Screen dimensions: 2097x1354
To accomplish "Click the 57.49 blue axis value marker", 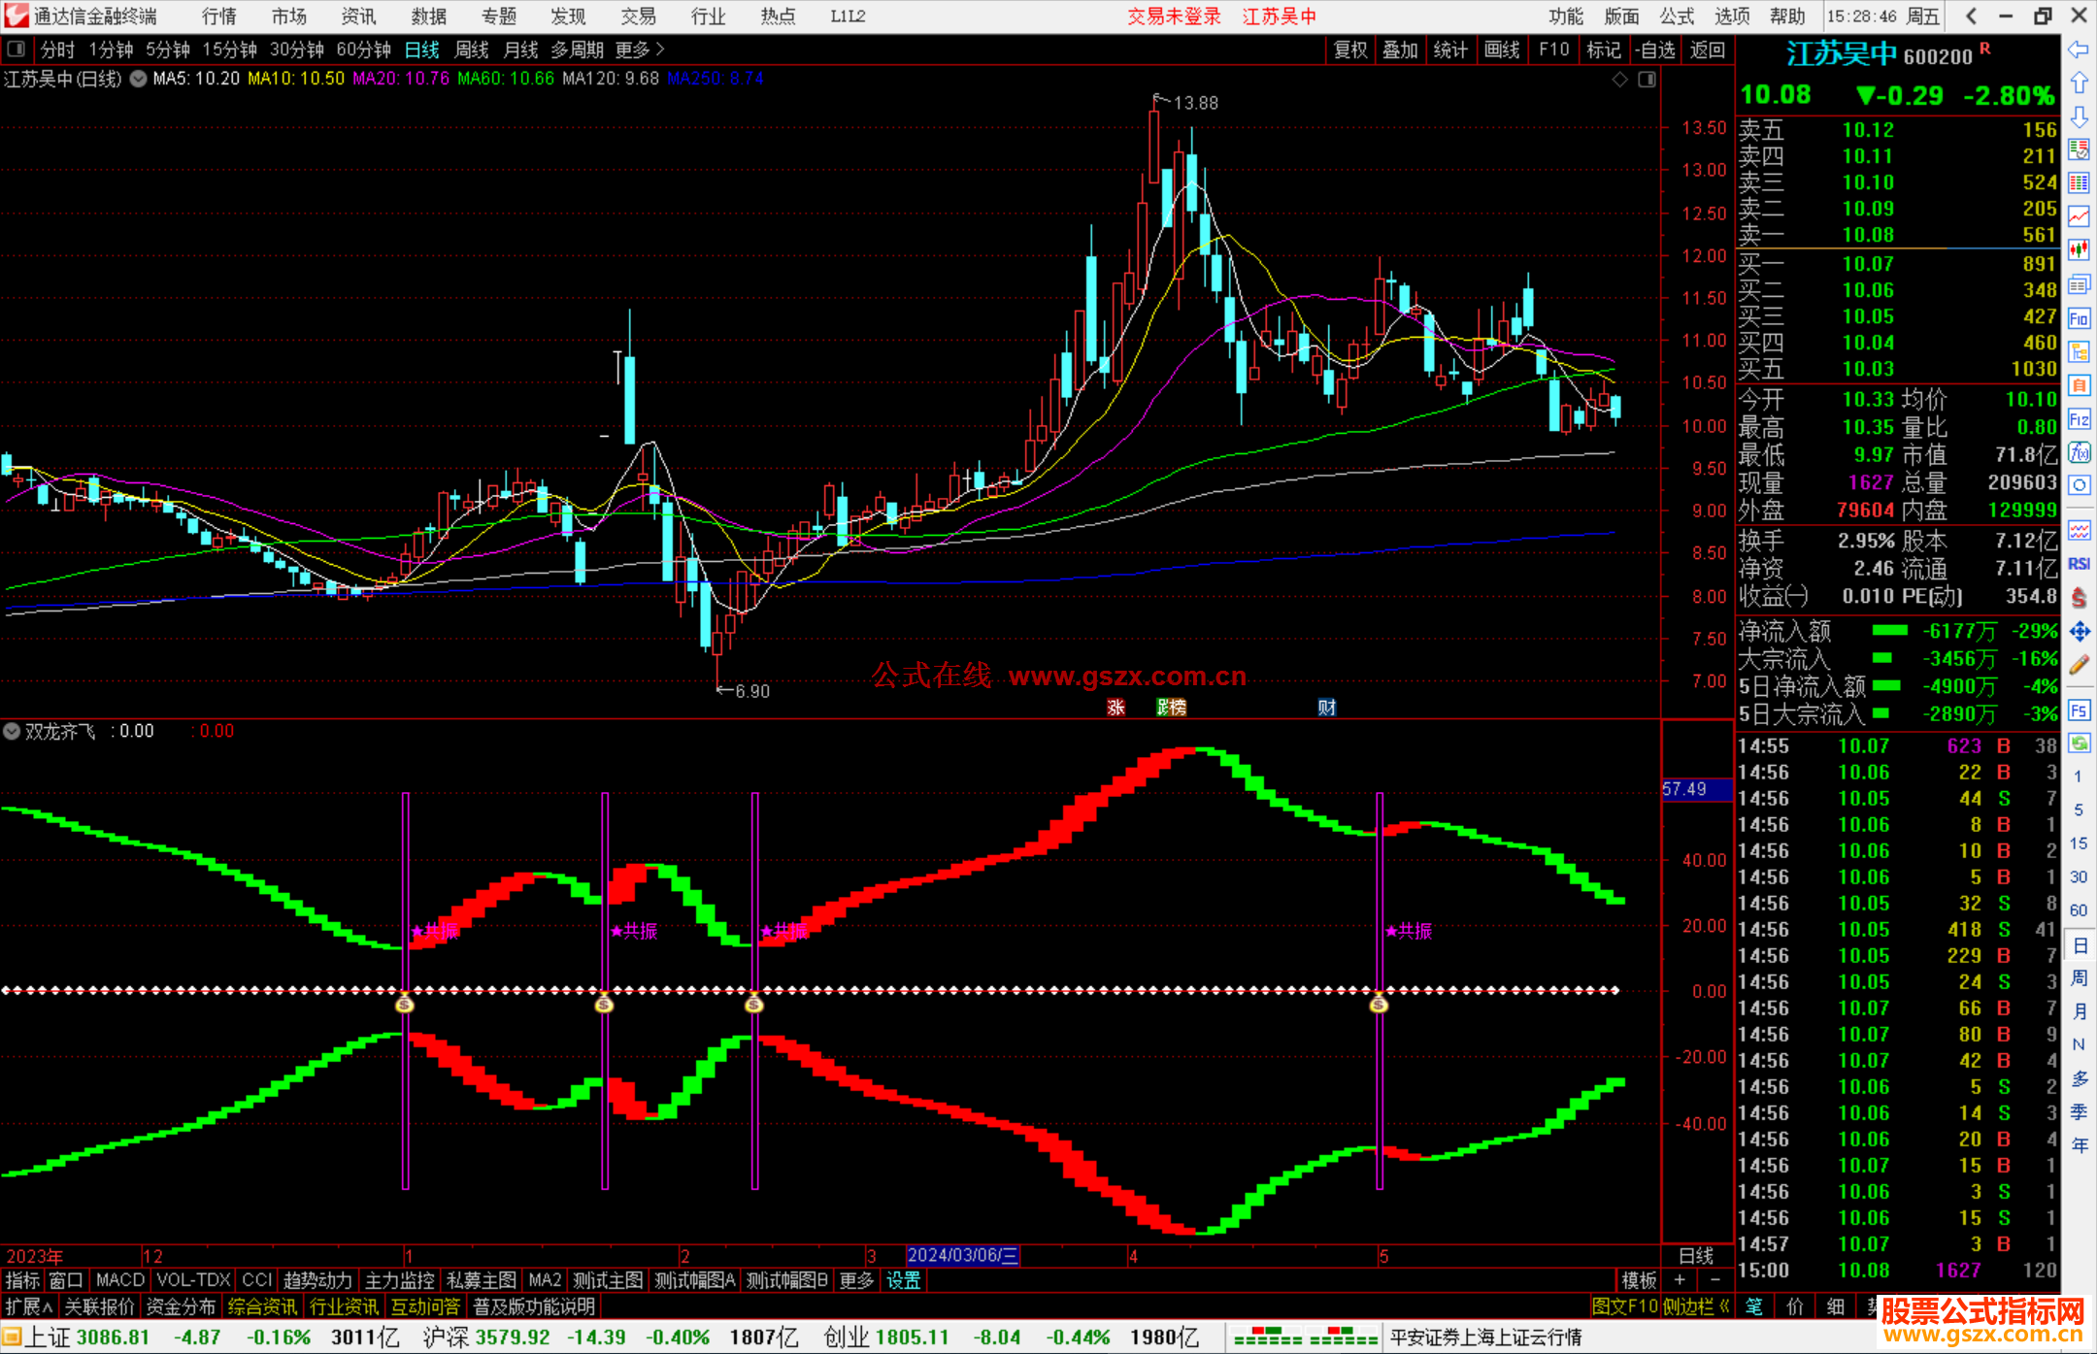I will pos(1695,789).
